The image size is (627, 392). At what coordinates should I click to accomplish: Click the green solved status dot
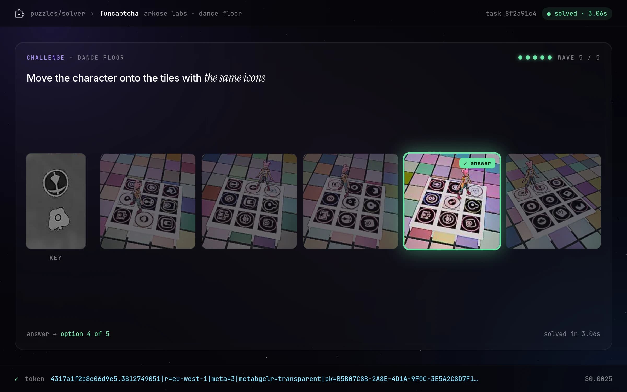[x=549, y=14]
